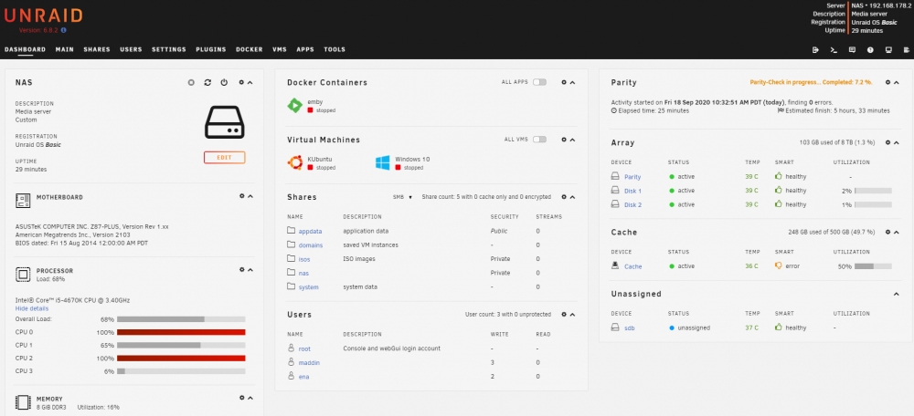Click the Shutdown power icon in NAS panel
Viewport: 914px width, 416px height.
(225, 83)
